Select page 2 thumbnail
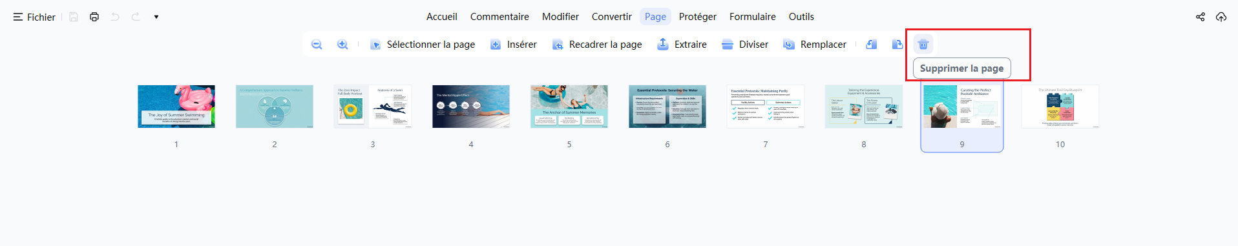This screenshot has height=246, width=1238. [275, 107]
